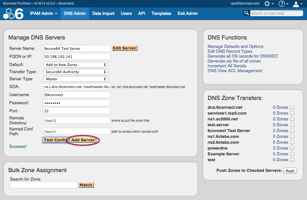Screen dimensions: 307x200
Task: Open 0 Zones link for ns2.6clabs.com
Action: click(x=280, y=142)
